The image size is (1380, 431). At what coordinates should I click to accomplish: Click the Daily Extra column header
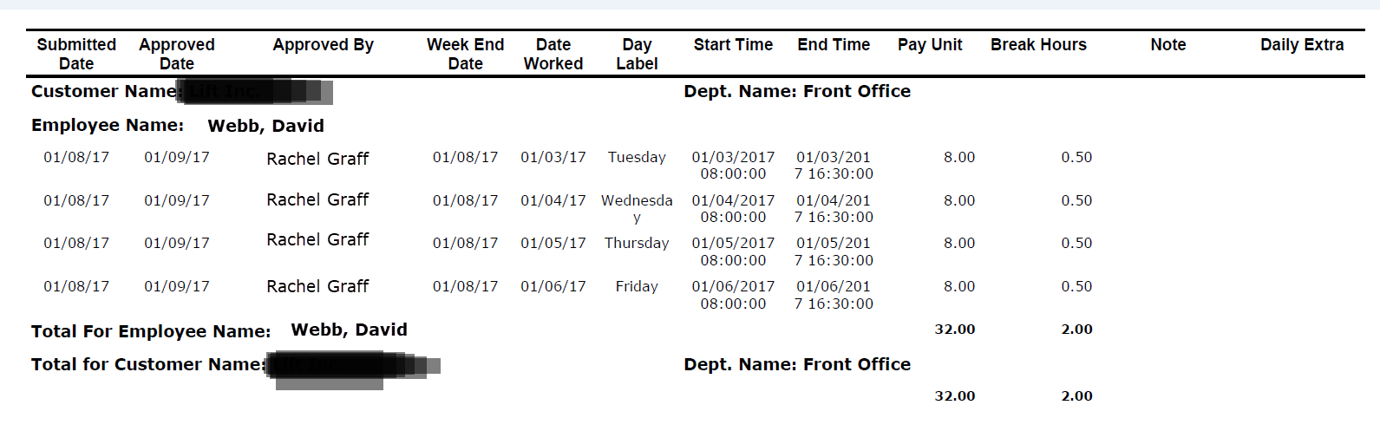(1302, 44)
